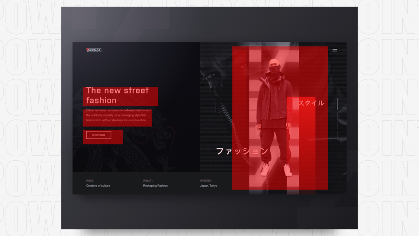Click the 'Reshaping Fashion' text

click(x=155, y=186)
